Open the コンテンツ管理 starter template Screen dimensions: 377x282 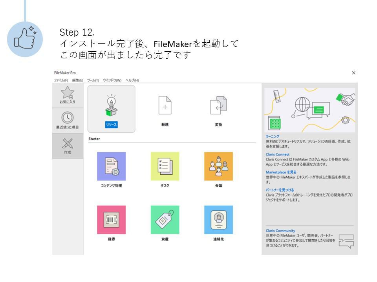(111, 166)
